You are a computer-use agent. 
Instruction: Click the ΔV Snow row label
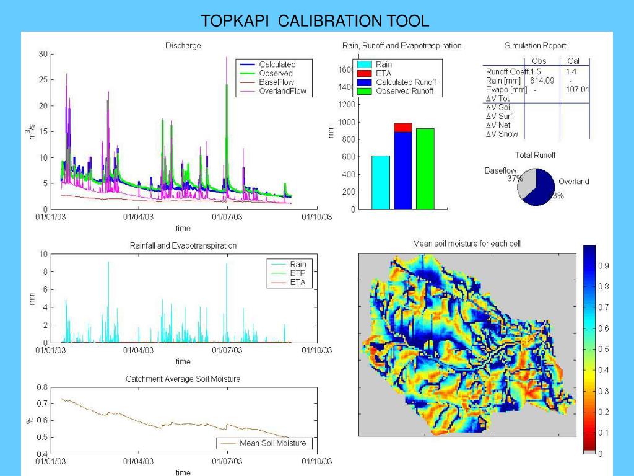click(x=502, y=134)
